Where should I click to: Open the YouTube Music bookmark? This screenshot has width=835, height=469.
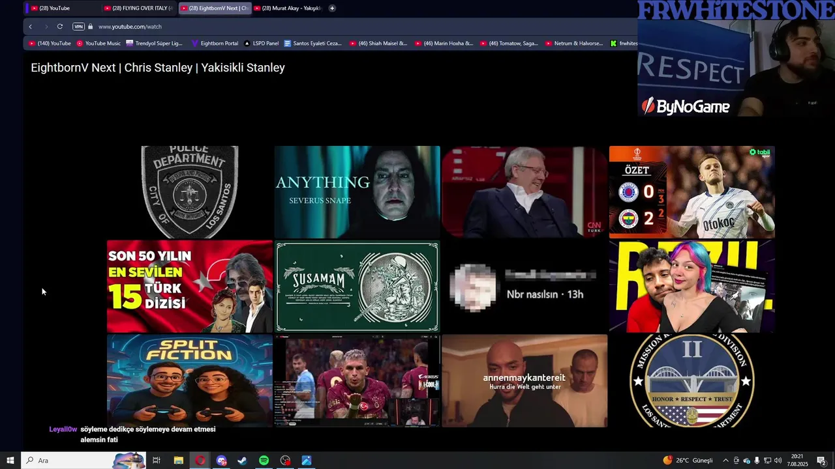coord(99,44)
